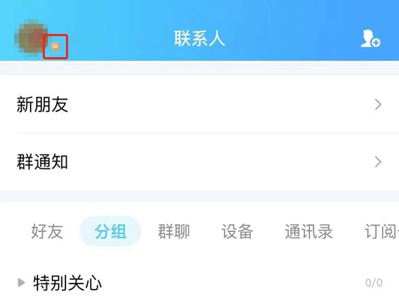The image size is (399, 300).
Task: Click the 新朋友 row's empty middle area
Action: coord(219,104)
